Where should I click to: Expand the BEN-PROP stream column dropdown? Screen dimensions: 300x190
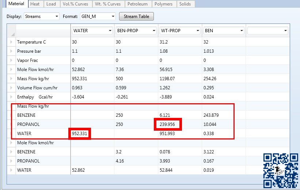[154, 31]
